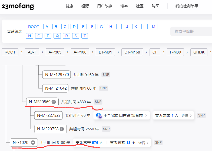Expand the N-MF20758 branch plus icon
Screen dimensions: 212x151
[x=62, y=129]
